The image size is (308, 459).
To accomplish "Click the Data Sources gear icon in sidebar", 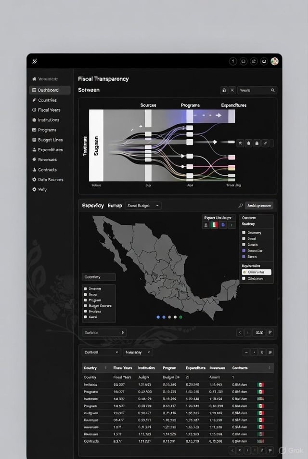I will [34, 180].
